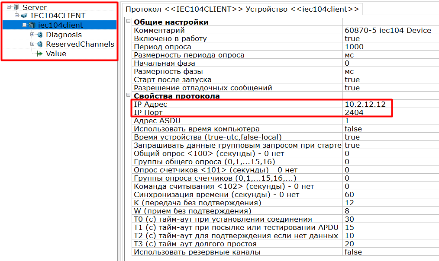This screenshot has height=261, width=439.
Task: Toggle Использовать время компьютера false value
Action: click(353, 129)
